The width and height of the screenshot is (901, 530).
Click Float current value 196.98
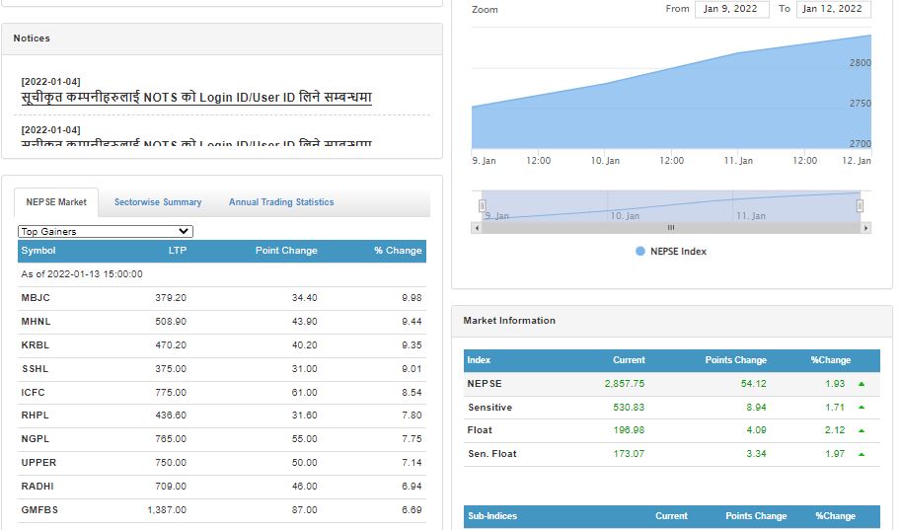[x=629, y=430]
